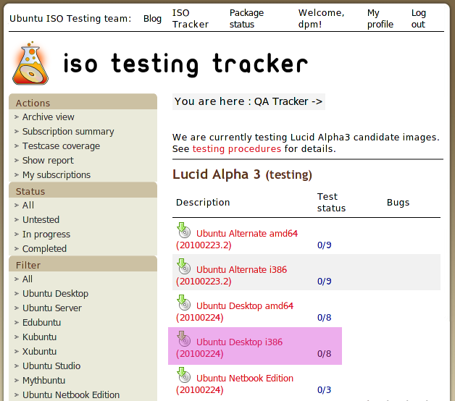
Task: Filter by Ubuntu Studio
Action: (x=51, y=366)
